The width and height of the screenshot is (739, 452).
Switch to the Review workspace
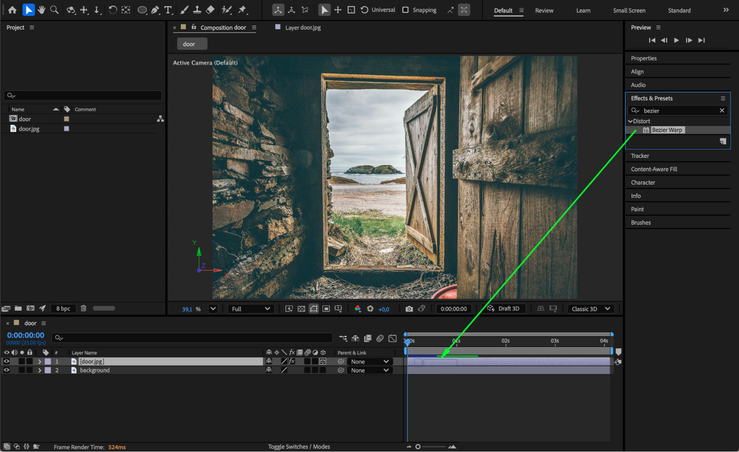tap(544, 10)
